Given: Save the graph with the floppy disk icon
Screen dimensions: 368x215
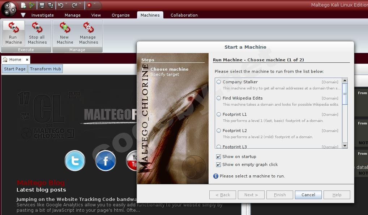Looking at the screenshot, I should [x=42, y=5].
